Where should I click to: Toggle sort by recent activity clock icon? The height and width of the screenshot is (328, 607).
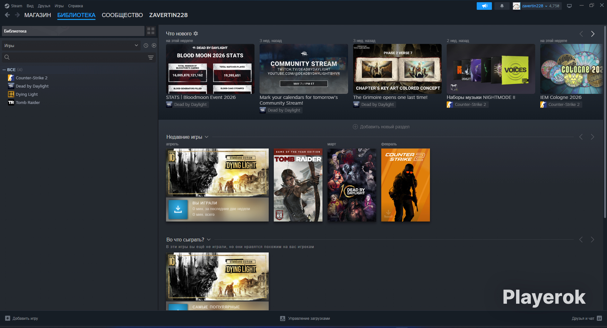[146, 46]
